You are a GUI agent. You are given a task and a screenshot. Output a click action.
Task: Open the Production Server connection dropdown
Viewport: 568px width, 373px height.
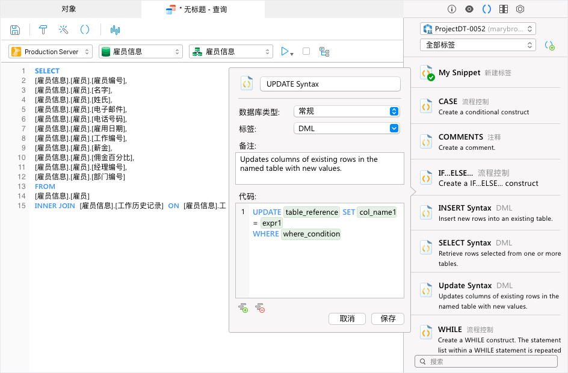click(x=51, y=52)
